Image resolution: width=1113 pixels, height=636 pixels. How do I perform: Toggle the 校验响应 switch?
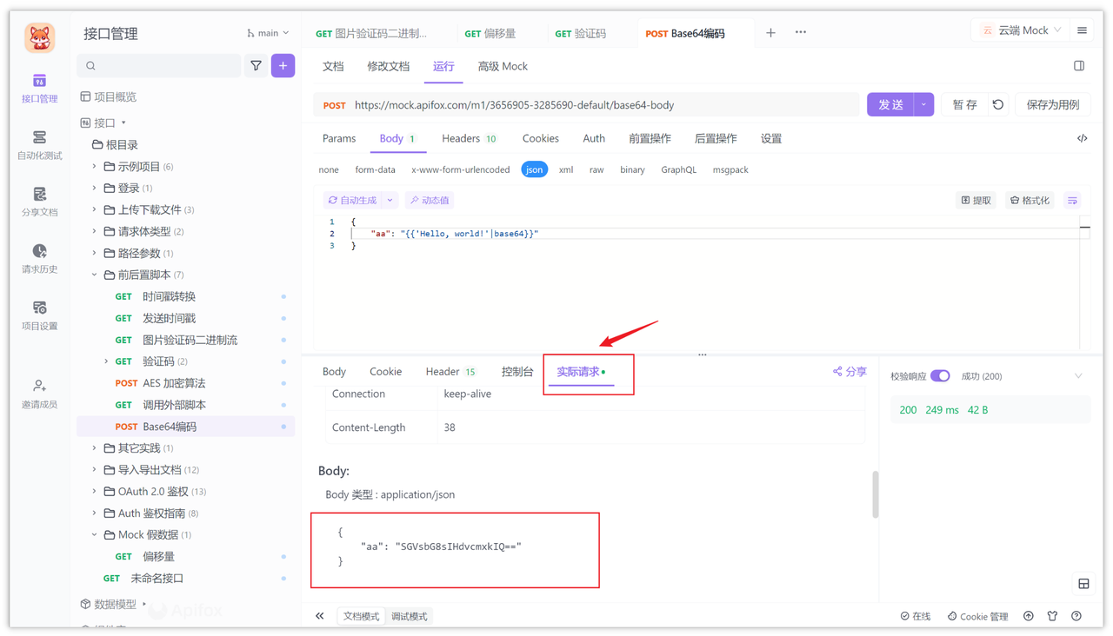pos(940,376)
